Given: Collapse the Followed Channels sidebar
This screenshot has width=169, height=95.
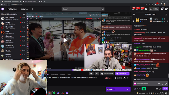Looking at the screenshot, I should [24, 14].
